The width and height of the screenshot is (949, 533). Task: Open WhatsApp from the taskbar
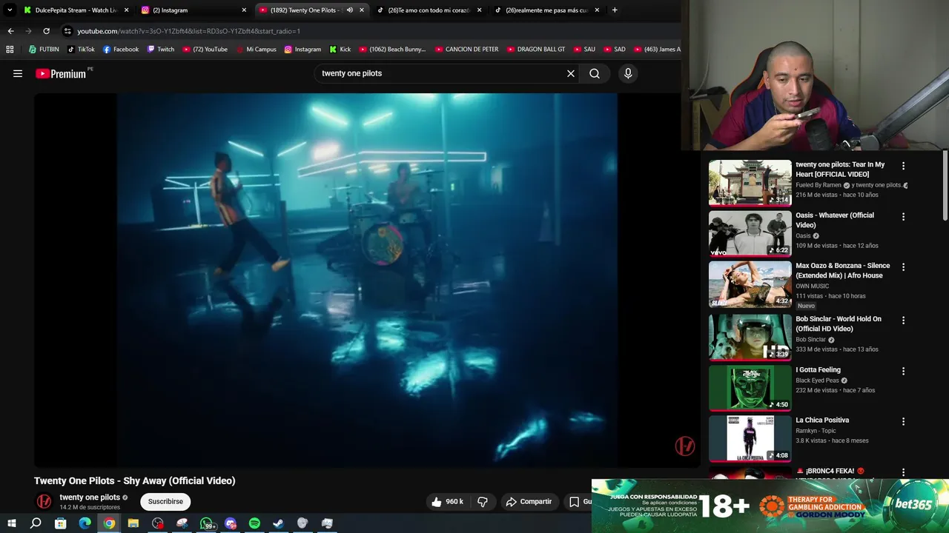coord(207,523)
